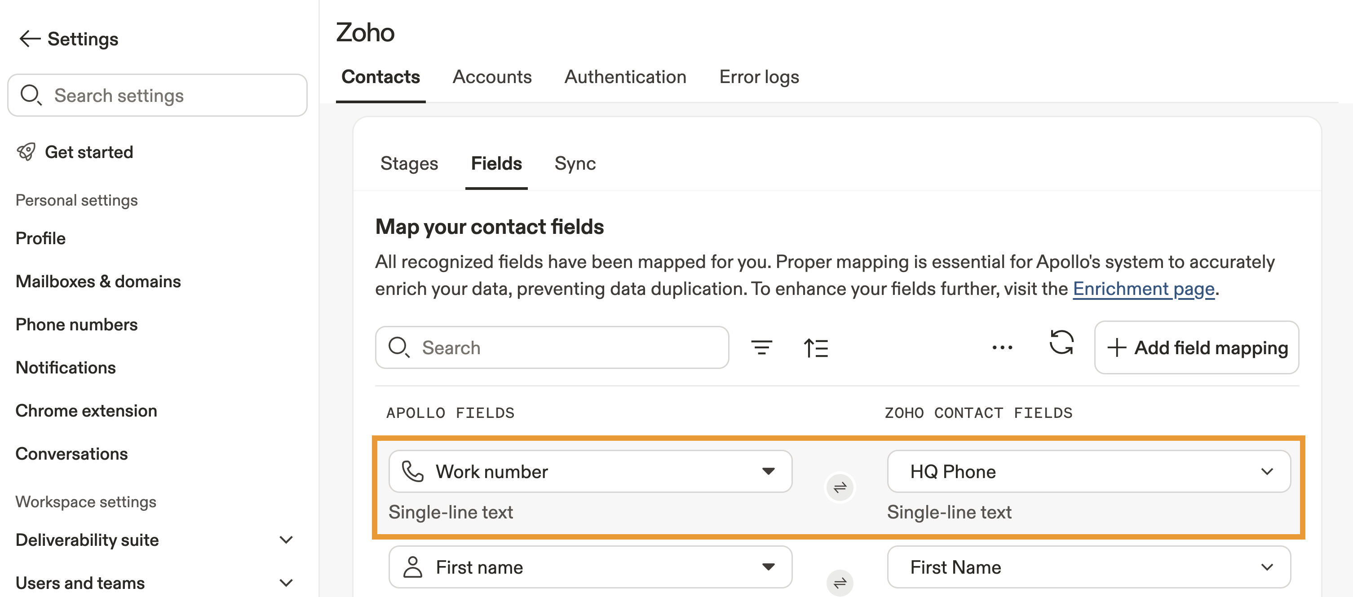Click the Search settings input field

[158, 96]
